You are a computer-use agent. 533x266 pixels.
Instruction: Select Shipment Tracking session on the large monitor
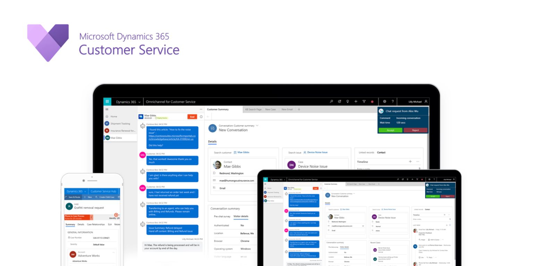(x=120, y=124)
